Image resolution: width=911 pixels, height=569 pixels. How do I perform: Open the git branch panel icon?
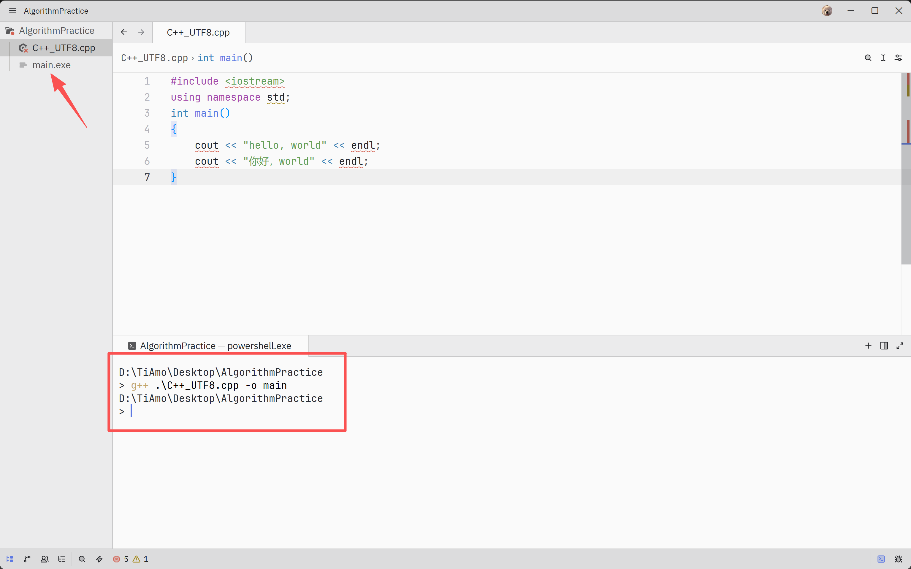pyautogui.click(x=27, y=559)
